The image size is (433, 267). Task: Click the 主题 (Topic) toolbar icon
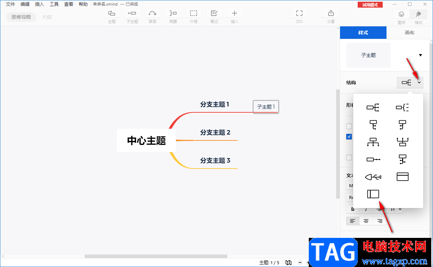click(112, 14)
